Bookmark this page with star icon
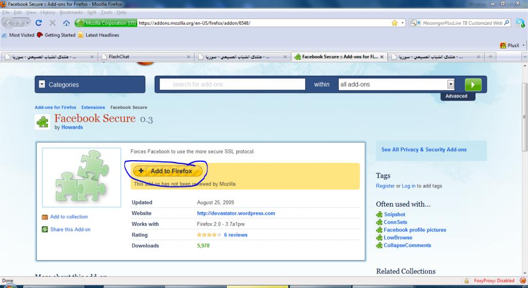Image resolution: width=528 pixels, height=288 pixels. [x=394, y=23]
